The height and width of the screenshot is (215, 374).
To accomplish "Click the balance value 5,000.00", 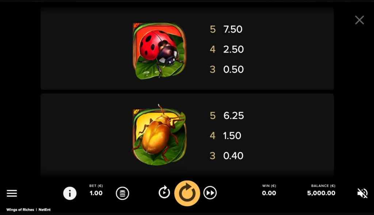I will (321, 193).
